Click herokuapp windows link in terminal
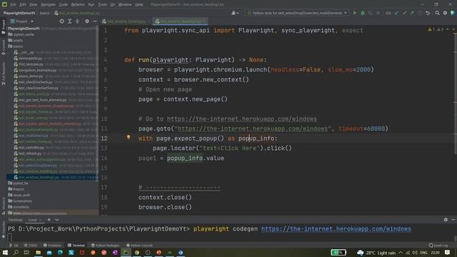This screenshot has width=457, height=257. pos(336,229)
